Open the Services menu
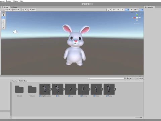 [x=9, y=1]
